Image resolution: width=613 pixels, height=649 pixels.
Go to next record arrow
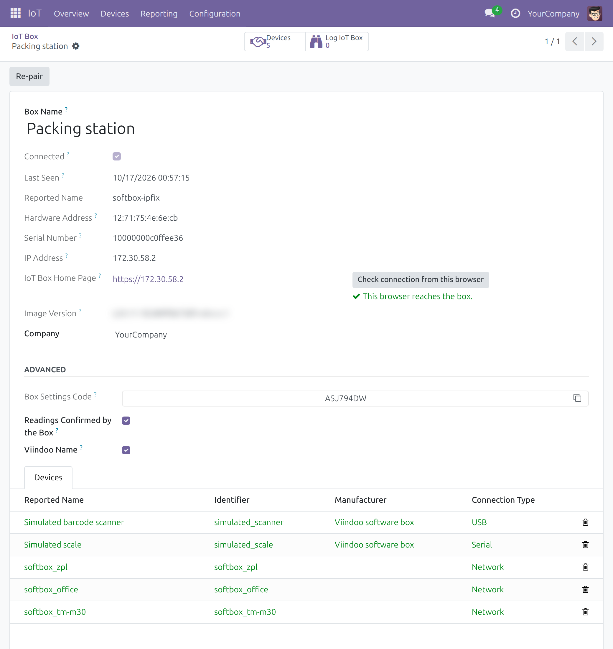point(594,42)
